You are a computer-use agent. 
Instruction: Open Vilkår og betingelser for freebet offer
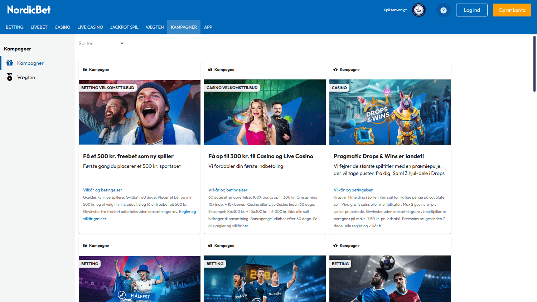[103, 190]
